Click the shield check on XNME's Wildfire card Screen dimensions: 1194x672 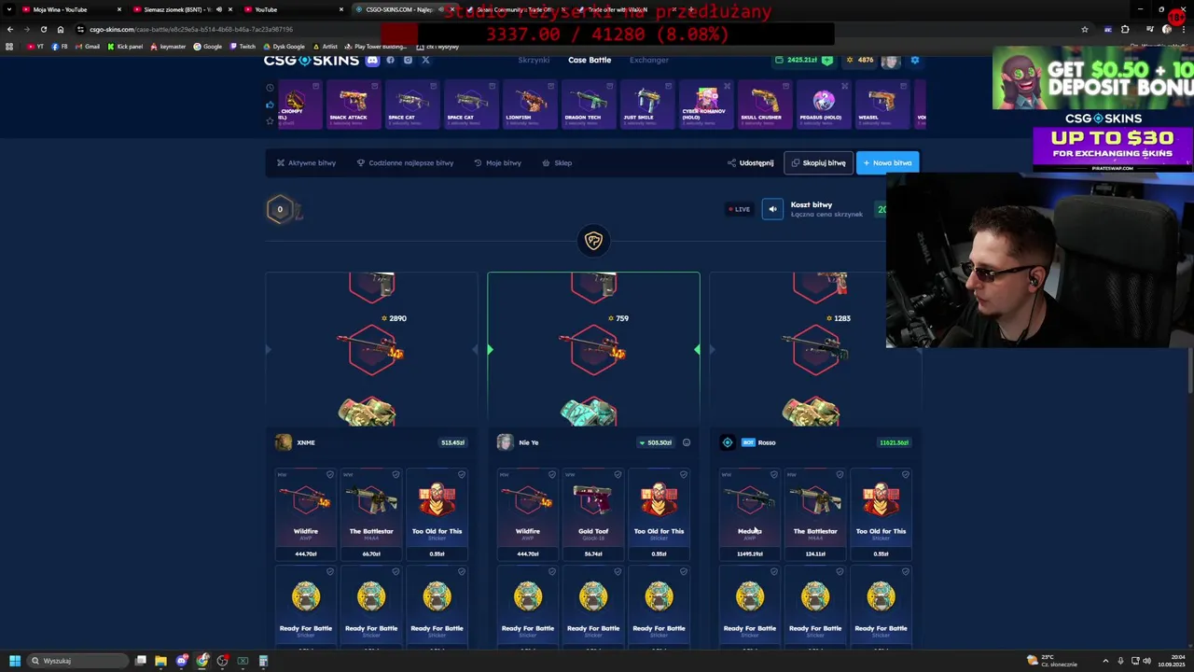(x=330, y=475)
